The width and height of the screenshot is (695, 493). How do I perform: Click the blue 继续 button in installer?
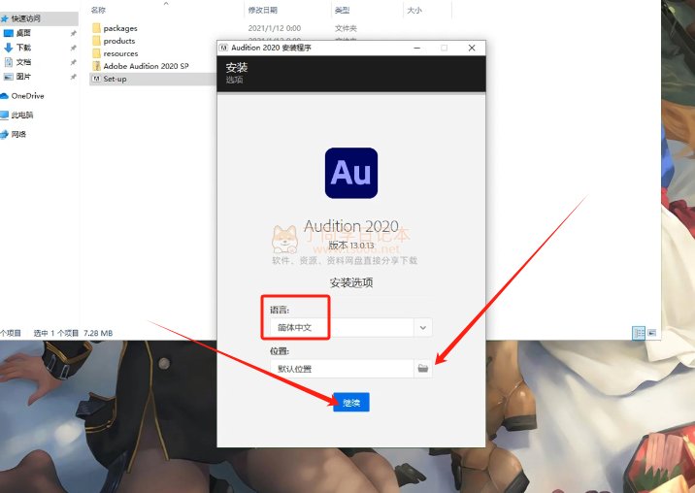click(x=351, y=402)
